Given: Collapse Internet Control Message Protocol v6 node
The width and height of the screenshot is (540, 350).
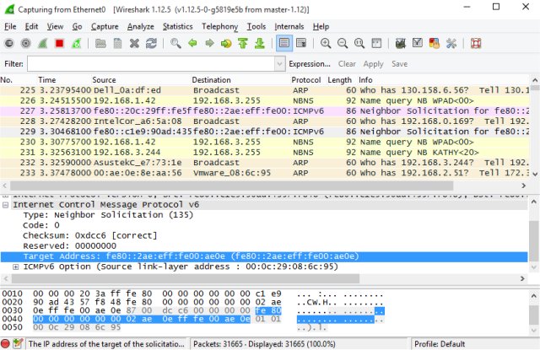Looking at the screenshot, I should (6, 205).
